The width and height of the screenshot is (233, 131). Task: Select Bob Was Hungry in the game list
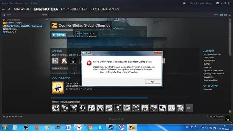14,23
